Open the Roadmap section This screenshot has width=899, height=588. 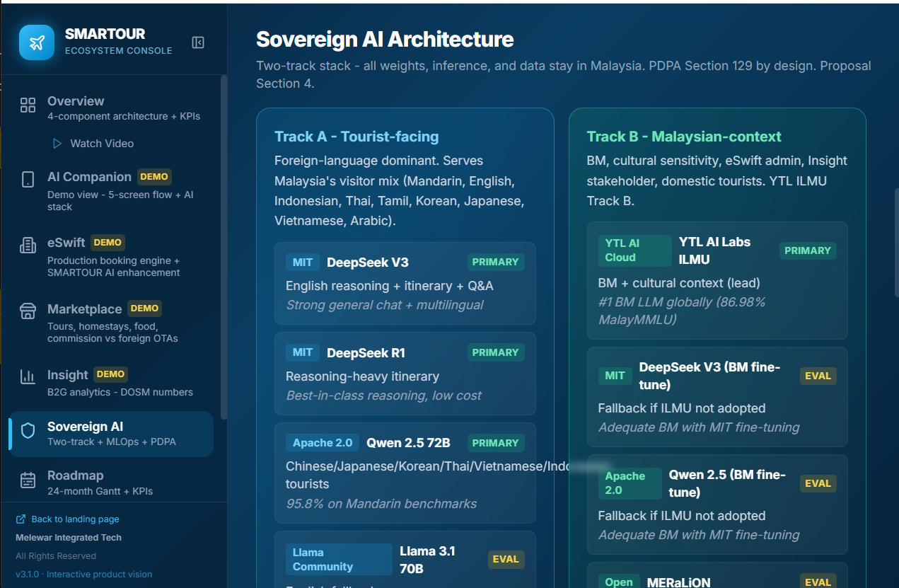111,483
